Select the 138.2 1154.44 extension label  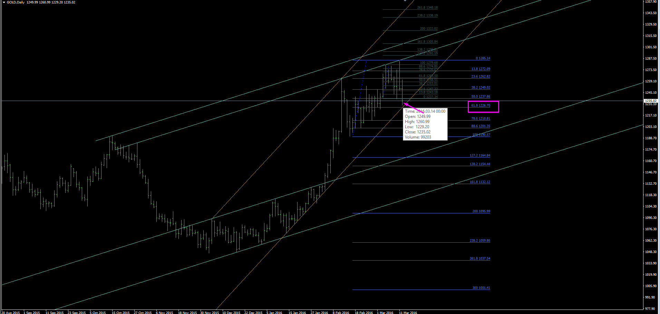(x=480, y=164)
